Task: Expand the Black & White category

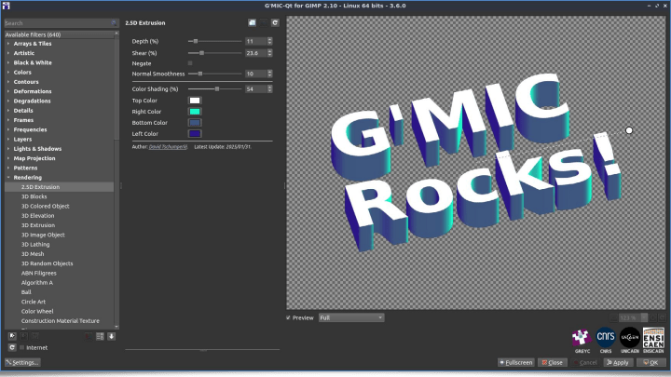Action: pyautogui.click(x=8, y=63)
